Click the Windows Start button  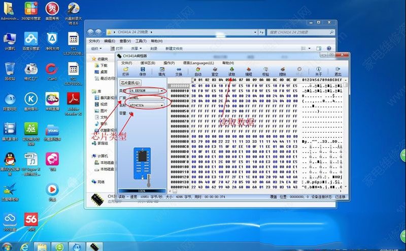7,247
